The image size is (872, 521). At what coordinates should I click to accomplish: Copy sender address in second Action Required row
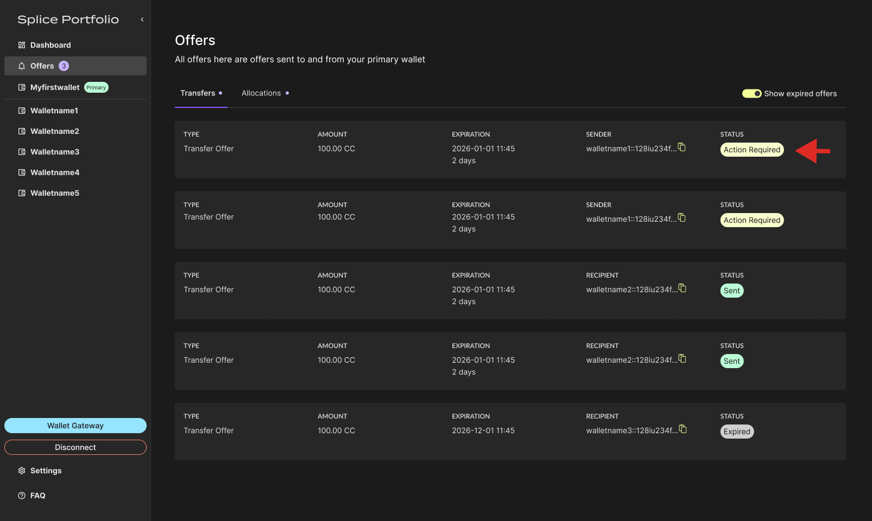pyautogui.click(x=682, y=217)
